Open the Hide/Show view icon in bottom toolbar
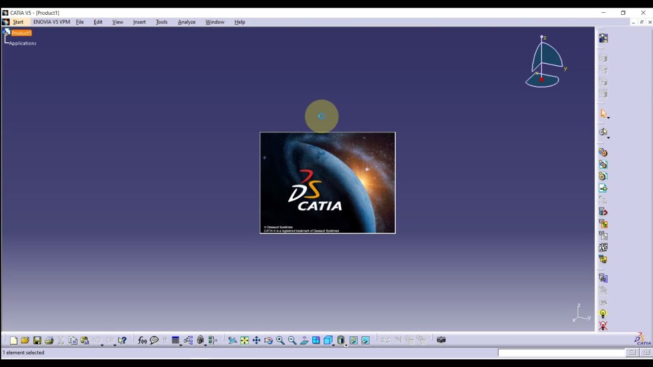The image size is (653, 367). pos(354,340)
